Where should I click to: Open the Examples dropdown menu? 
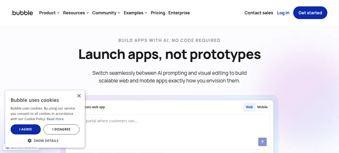click(135, 13)
